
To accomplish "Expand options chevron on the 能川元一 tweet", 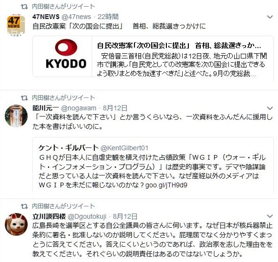I will 270,108.
